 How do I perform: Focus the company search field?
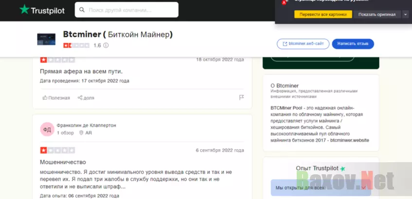tap(126, 10)
